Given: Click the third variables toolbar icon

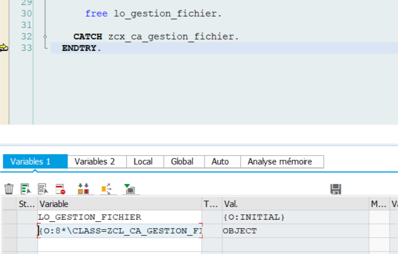Looking at the screenshot, I should click(43, 189).
